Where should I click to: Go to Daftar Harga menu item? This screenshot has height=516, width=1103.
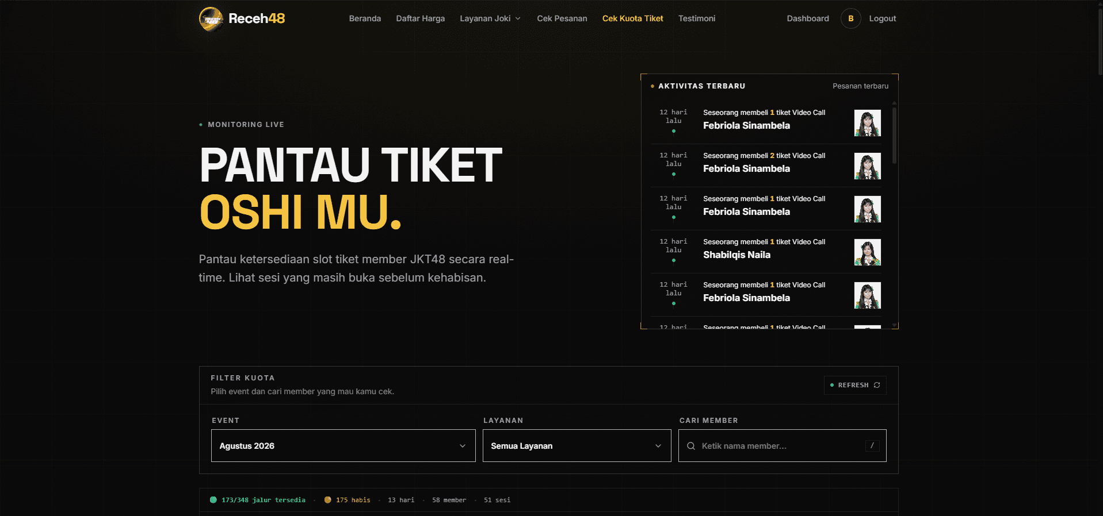click(420, 18)
